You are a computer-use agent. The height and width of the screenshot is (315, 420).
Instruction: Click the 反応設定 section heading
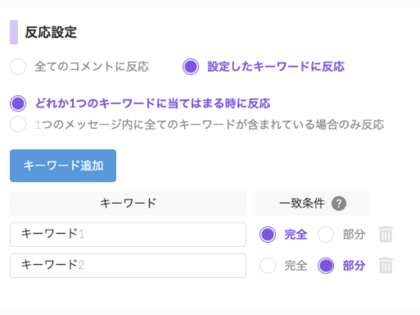(51, 33)
